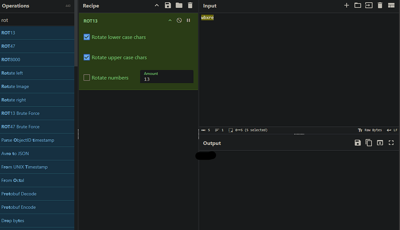Click the Operations pane header

click(x=37, y=6)
